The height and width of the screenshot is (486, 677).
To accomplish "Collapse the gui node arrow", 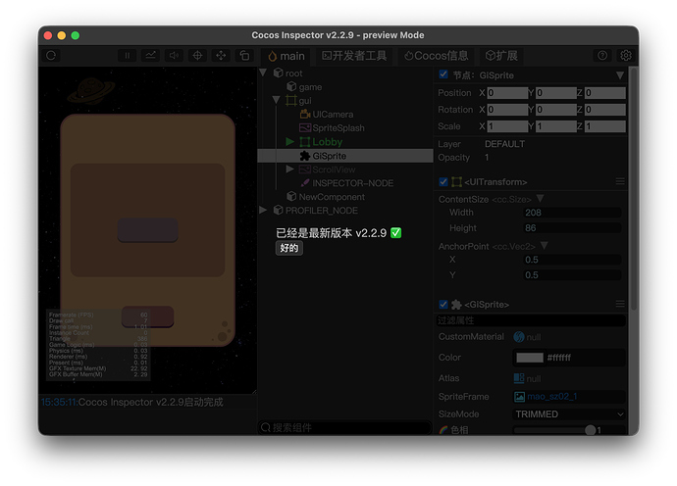I will (x=277, y=100).
